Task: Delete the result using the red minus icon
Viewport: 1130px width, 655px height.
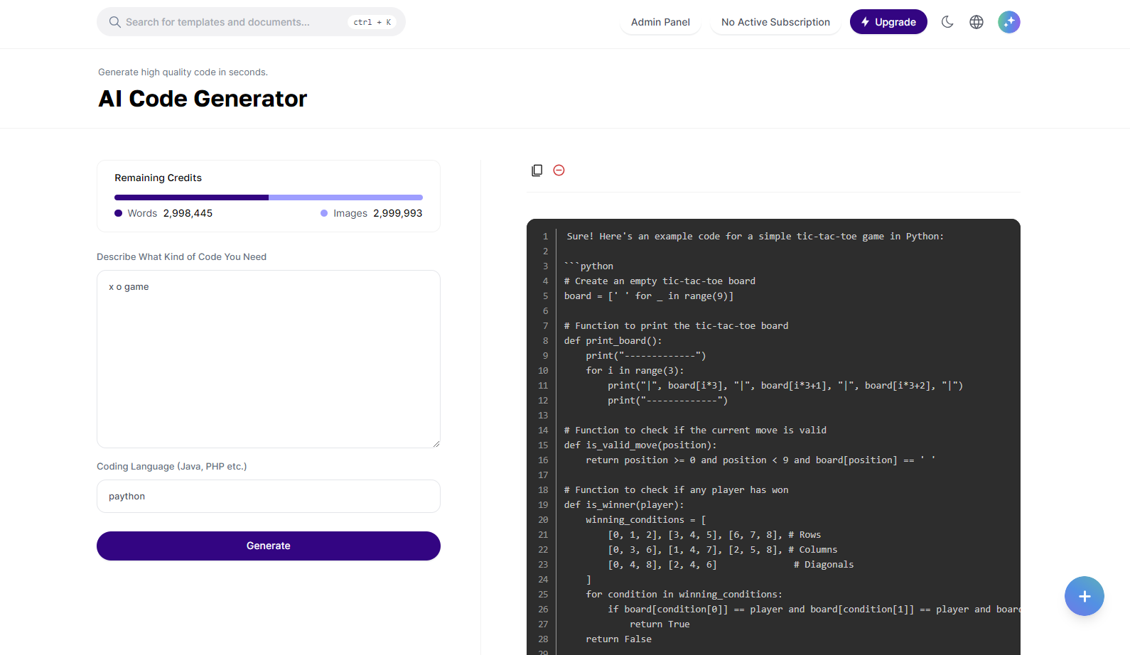Action: tap(559, 170)
